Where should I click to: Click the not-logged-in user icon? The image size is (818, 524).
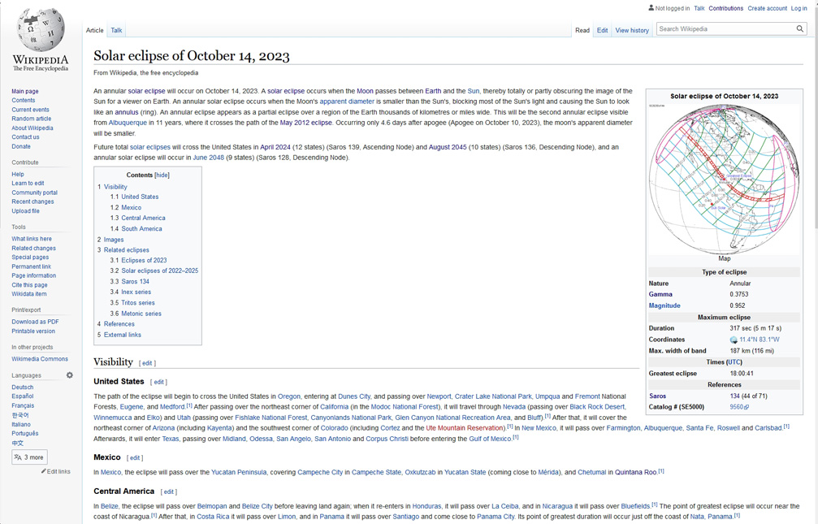[x=651, y=8]
